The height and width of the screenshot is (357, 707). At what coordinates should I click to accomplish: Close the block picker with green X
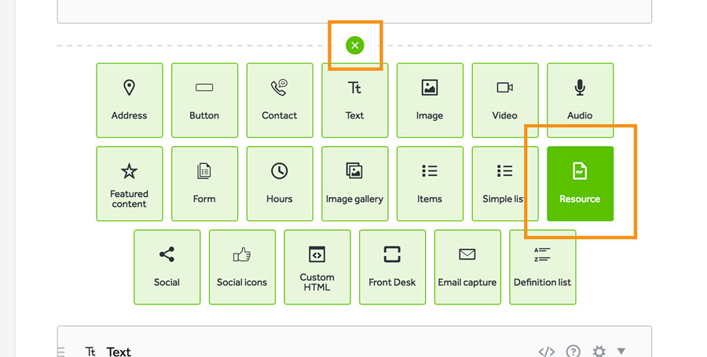click(x=355, y=46)
